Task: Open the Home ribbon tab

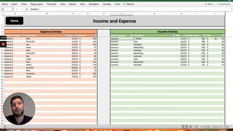Action: (5, 4)
